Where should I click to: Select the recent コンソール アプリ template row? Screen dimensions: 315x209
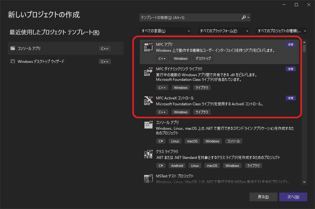click(66, 48)
